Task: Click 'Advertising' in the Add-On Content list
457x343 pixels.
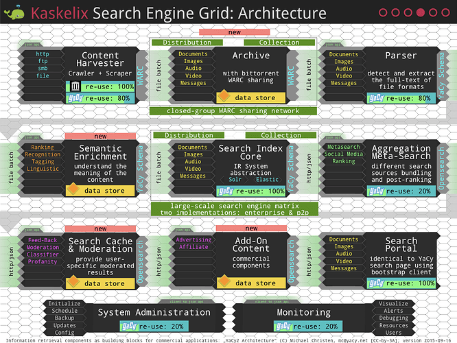Action: (194, 239)
